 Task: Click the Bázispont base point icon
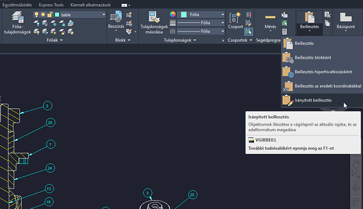346,21
